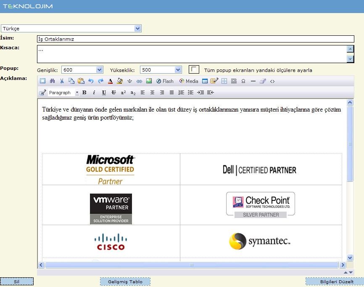Edit table properties with pencil-table icon

(214, 81)
